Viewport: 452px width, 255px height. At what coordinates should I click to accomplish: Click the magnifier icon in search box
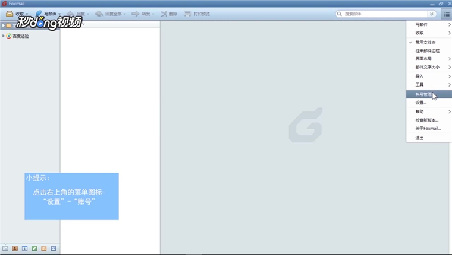(x=339, y=14)
